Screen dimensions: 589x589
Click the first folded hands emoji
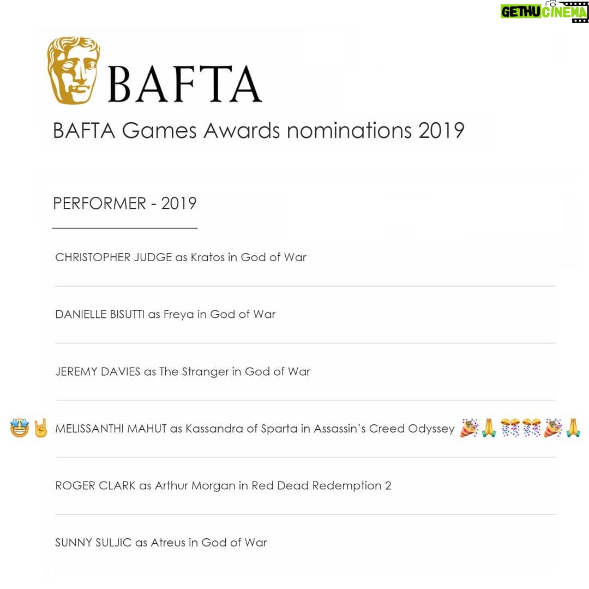click(x=489, y=428)
